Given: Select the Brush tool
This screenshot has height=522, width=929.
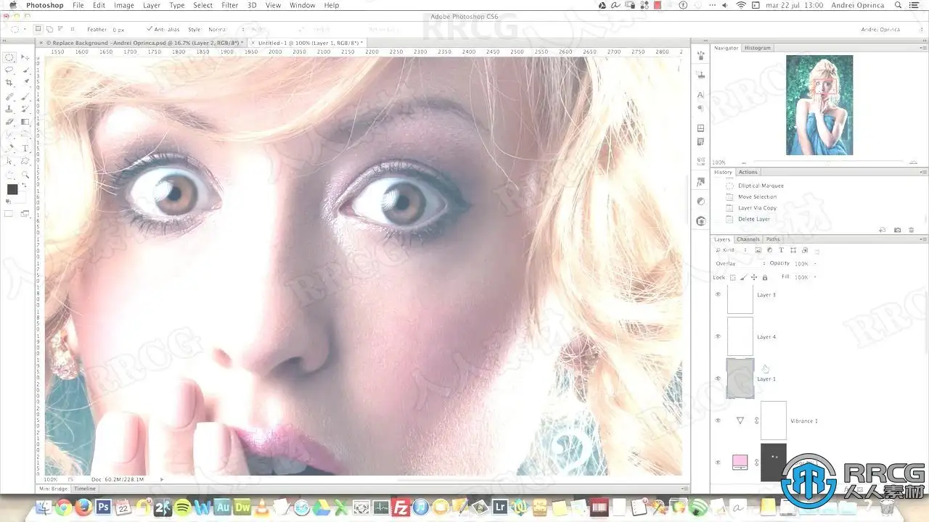Looking at the screenshot, I should (25, 96).
